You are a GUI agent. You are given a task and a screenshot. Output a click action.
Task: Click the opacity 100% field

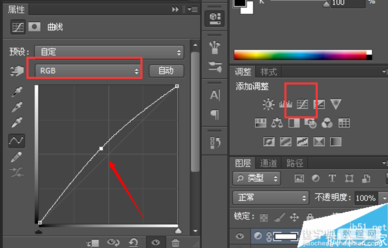(366, 198)
